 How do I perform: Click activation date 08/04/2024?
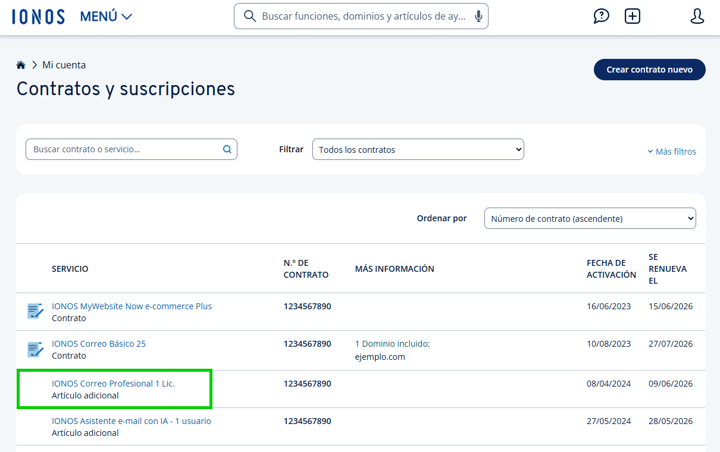(x=609, y=384)
